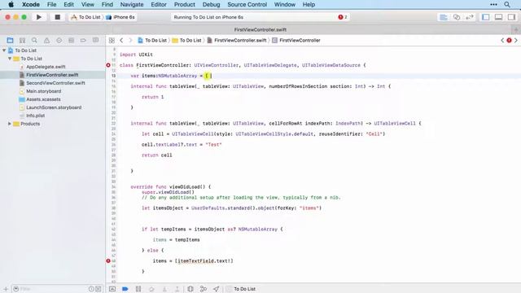Expand the Products folder

pyautogui.click(x=10, y=124)
